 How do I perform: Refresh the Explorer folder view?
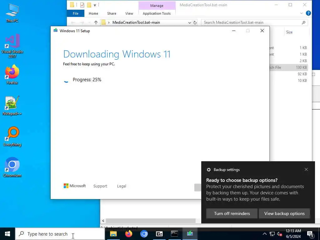click(x=195, y=22)
